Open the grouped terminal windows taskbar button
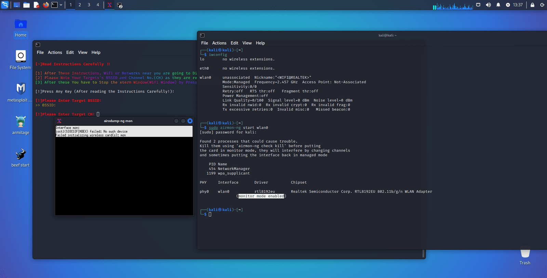The height and width of the screenshot is (278, 547). pos(120,5)
